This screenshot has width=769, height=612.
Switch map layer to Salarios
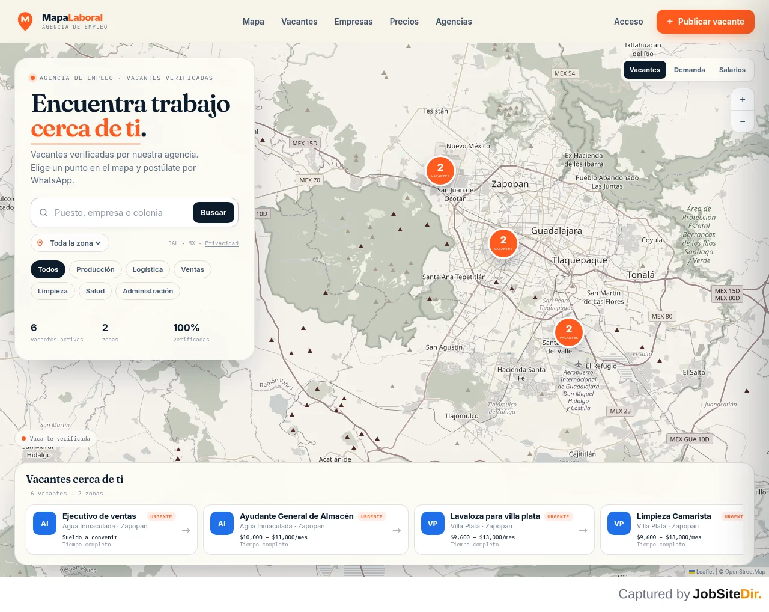(x=732, y=70)
